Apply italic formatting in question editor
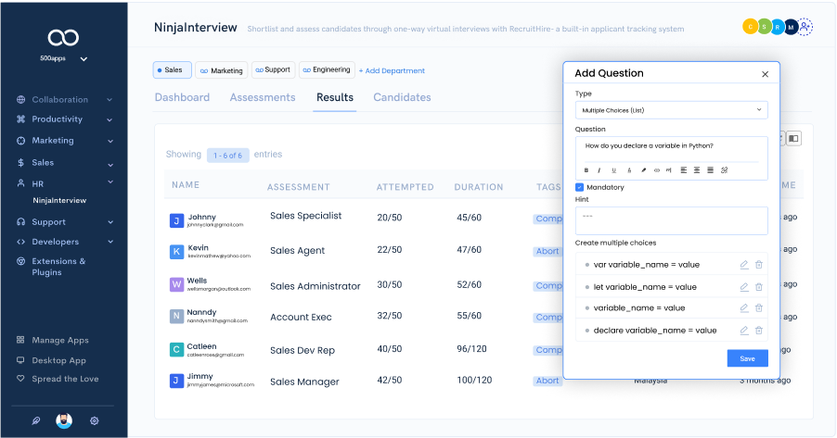This screenshot has height=438, width=837. (599, 170)
